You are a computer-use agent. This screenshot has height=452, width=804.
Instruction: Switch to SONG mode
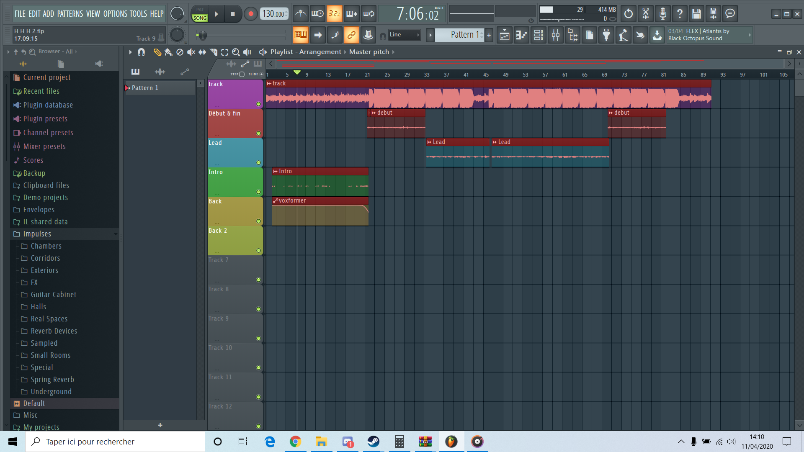(200, 18)
